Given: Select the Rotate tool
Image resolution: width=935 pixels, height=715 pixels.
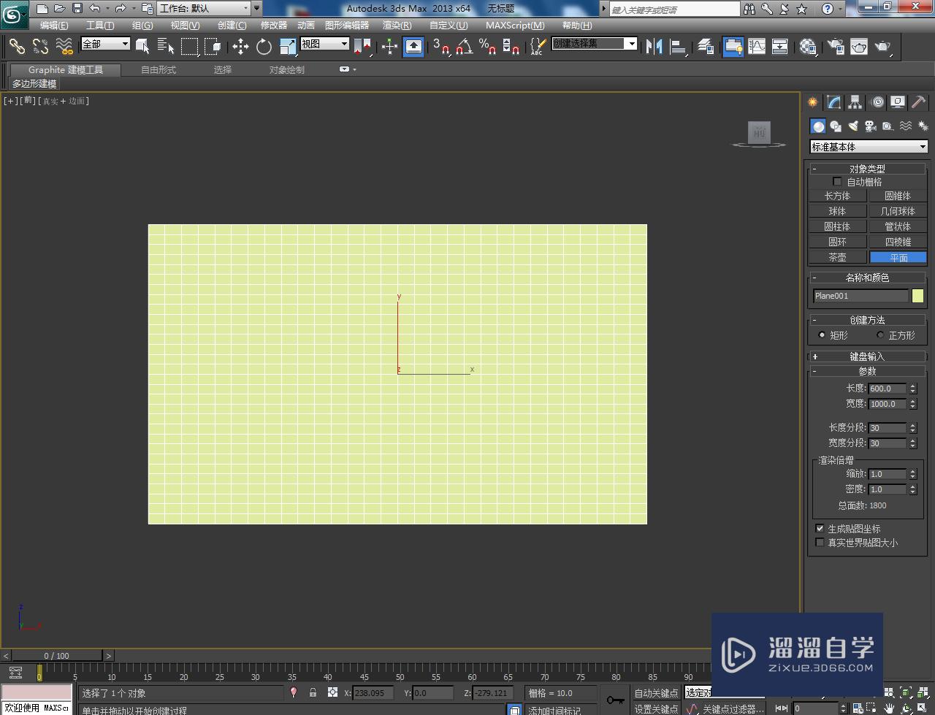Looking at the screenshot, I should [x=264, y=47].
